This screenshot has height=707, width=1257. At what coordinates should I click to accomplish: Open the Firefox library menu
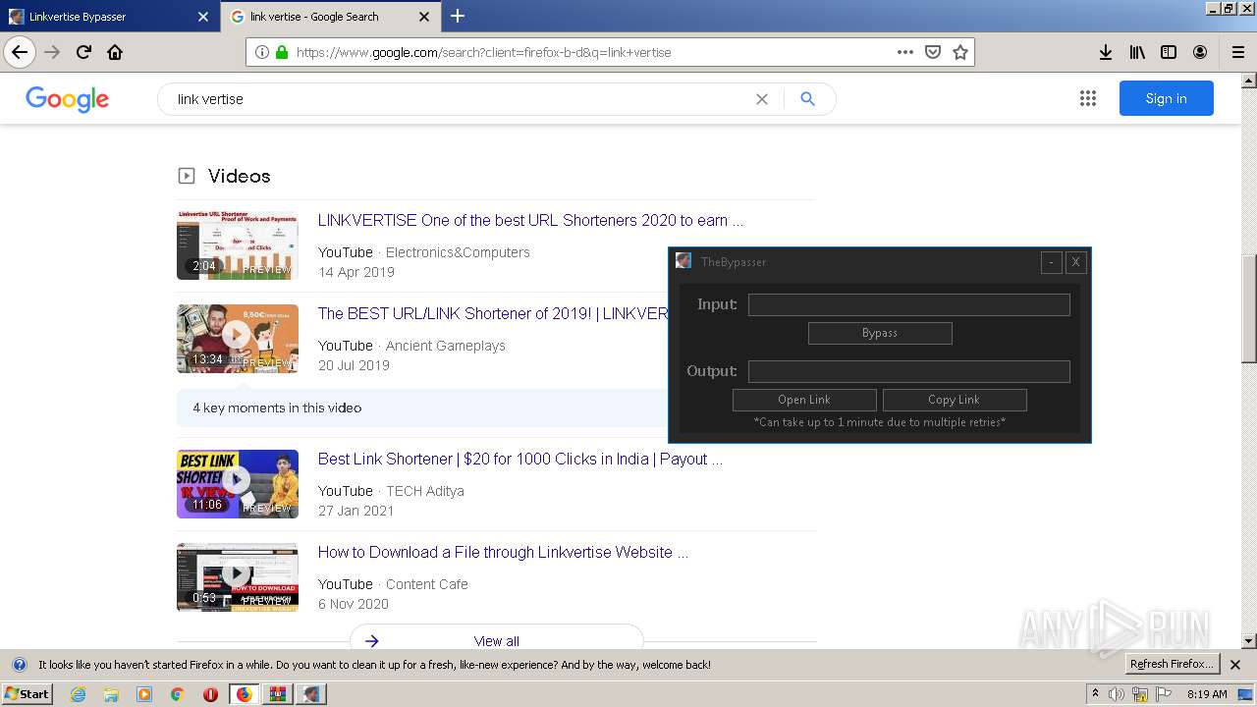[1137, 52]
